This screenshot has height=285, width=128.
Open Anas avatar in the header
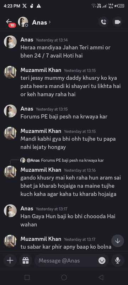point(23,22)
